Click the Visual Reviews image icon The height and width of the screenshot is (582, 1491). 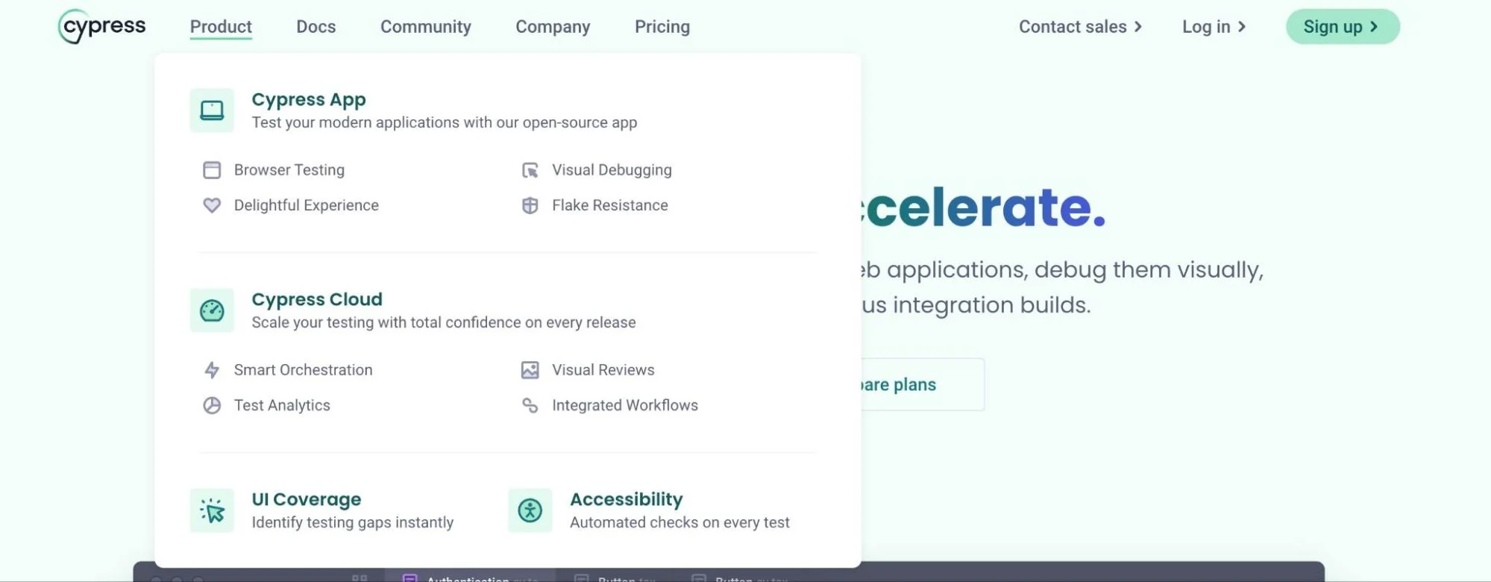point(530,370)
